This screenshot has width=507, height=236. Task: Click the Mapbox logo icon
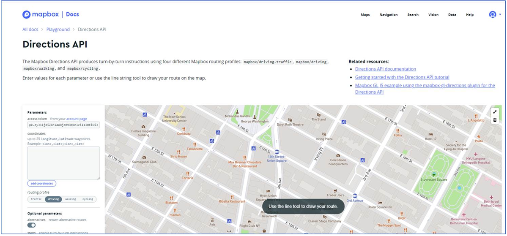[x=26, y=14]
